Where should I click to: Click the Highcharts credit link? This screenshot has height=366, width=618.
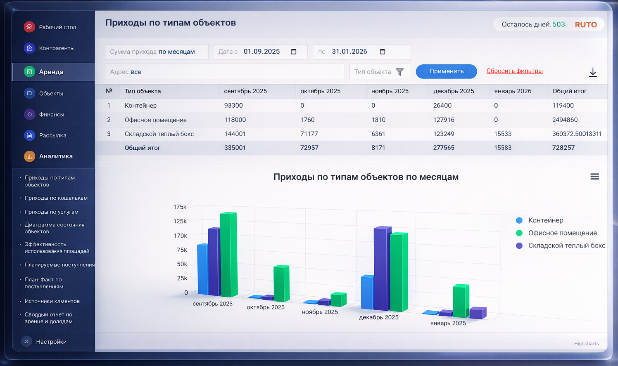pyautogui.click(x=587, y=344)
